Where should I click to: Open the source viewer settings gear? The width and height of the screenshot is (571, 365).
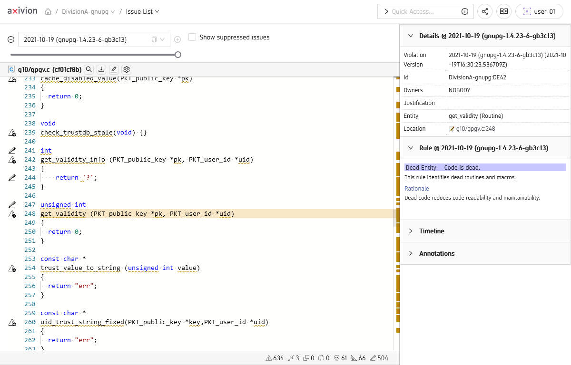coord(126,69)
